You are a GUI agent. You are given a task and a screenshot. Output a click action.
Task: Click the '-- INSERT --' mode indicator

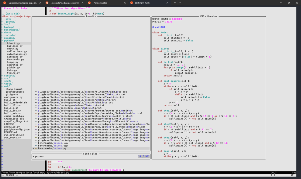[10, 175]
